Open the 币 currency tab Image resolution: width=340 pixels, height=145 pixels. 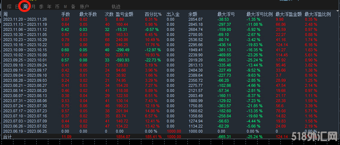coord(57,7)
